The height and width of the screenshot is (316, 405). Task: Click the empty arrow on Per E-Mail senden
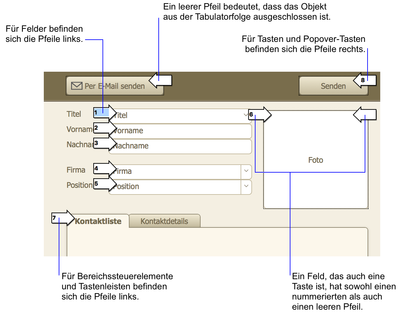click(161, 80)
